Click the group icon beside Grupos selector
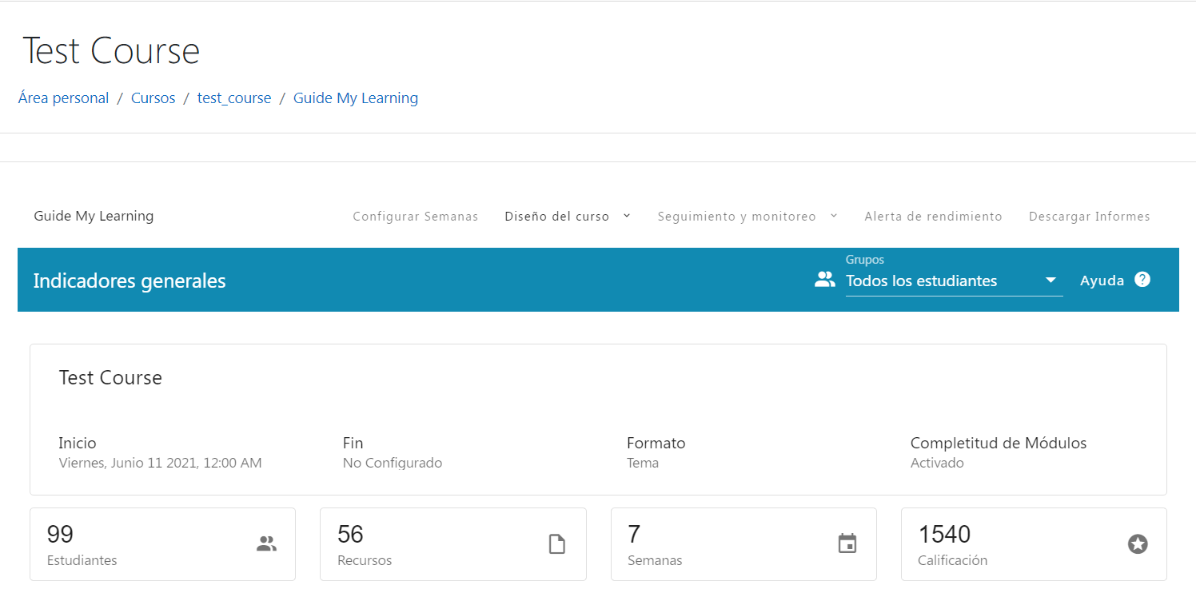1196x597 pixels. (824, 280)
